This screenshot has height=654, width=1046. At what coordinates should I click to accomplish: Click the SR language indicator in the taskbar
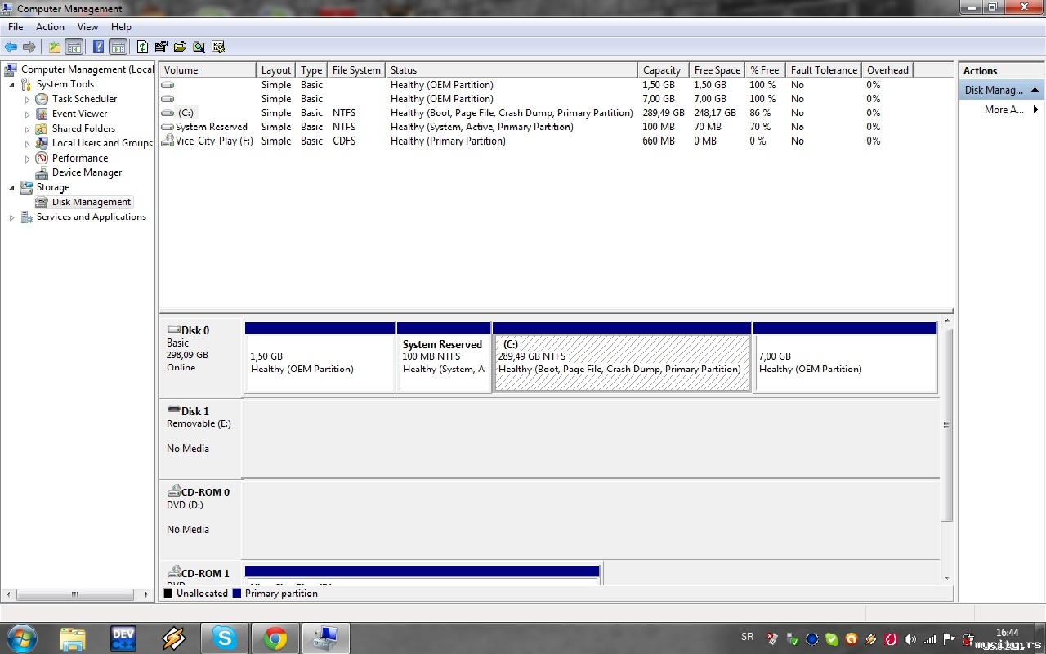click(x=748, y=637)
